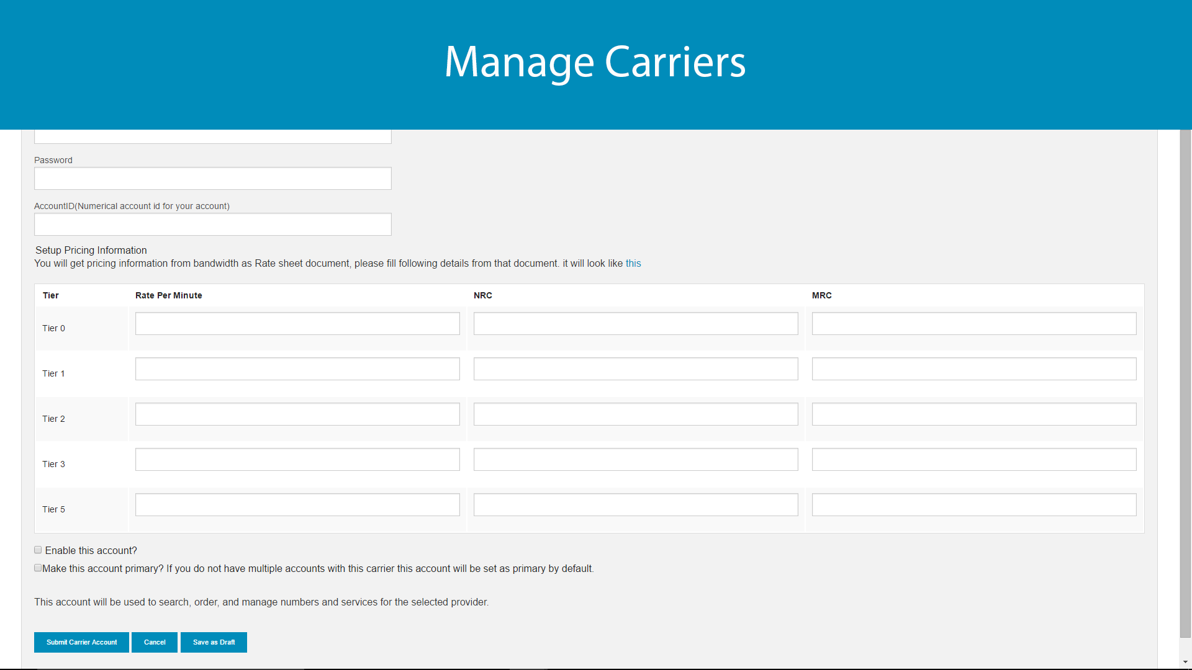Click the 'Password' field label
The width and height of the screenshot is (1192, 670).
[53, 161]
